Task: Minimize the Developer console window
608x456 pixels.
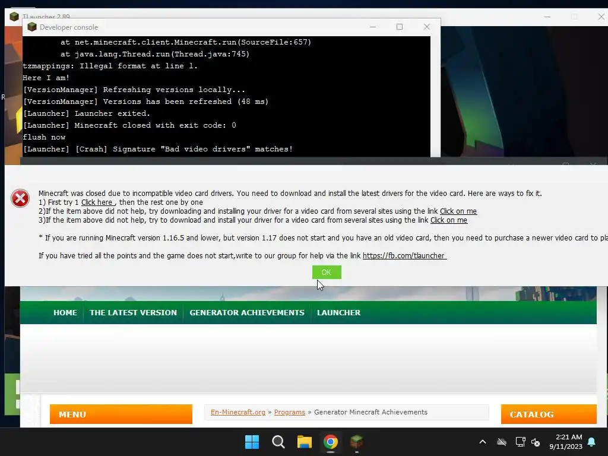Action: pos(373,27)
